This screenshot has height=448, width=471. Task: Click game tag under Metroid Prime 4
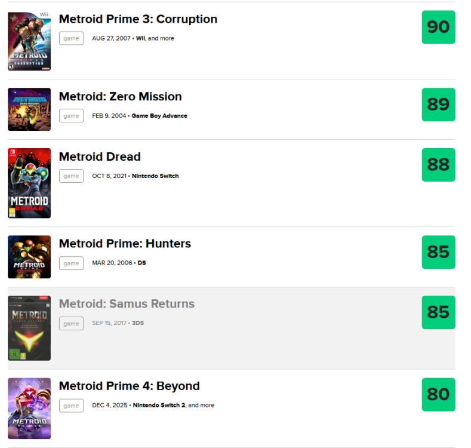(x=71, y=406)
